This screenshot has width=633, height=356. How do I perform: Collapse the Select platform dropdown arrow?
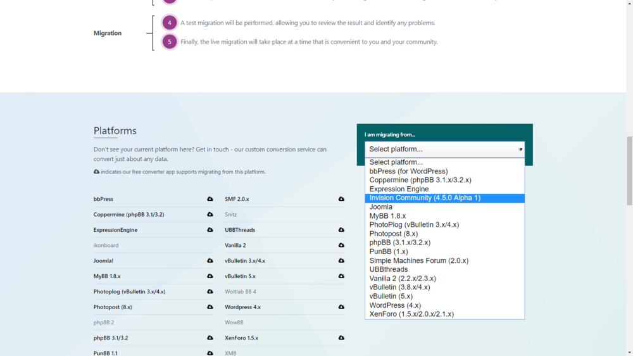click(520, 149)
